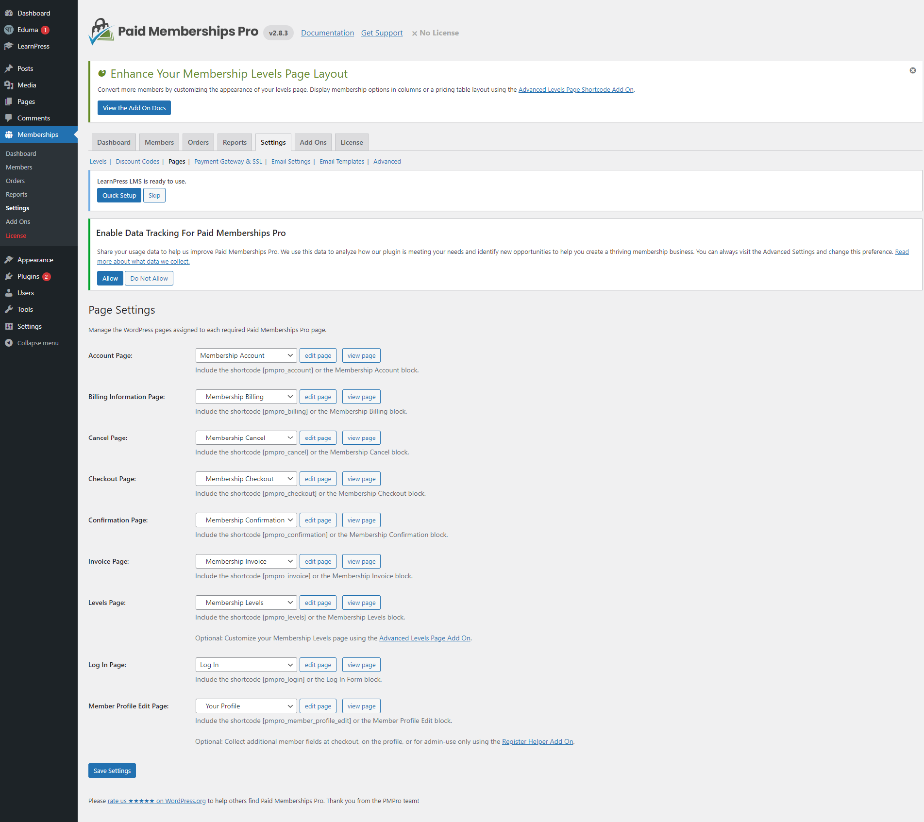The height and width of the screenshot is (822, 924).
Task: Switch to the Add Ons tab
Action: (x=313, y=142)
